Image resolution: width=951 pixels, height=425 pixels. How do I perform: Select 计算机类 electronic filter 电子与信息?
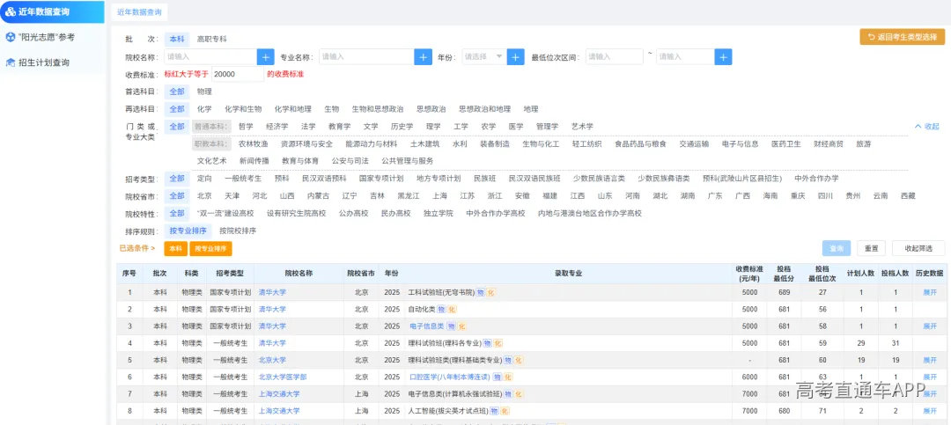(x=740, y=143)
